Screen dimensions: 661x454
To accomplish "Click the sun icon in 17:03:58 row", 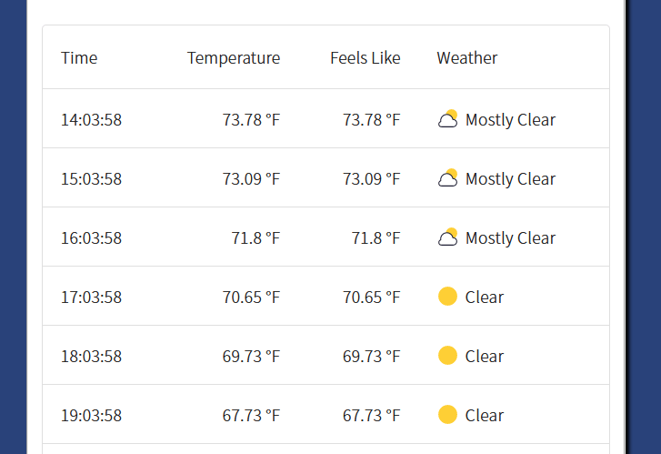I will pos(447,297).
